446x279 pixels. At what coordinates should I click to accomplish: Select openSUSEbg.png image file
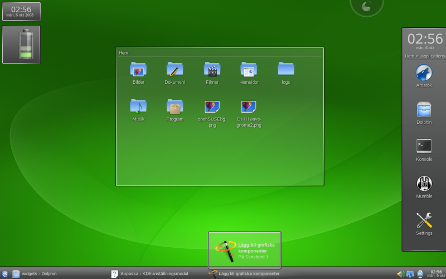click(x=212, y=113)
